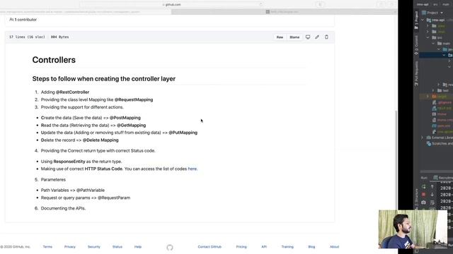Edit this file with pencil icon
The height and width of the screenshot is (254, 453).
tap(317, 37)
